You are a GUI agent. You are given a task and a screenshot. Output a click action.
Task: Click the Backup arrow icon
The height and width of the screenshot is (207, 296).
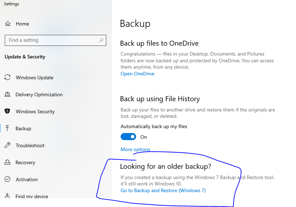click(7, 128)
